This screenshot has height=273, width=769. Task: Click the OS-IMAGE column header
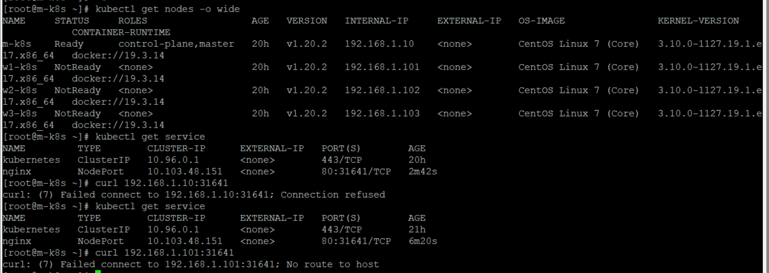click(x=542, y=20)
